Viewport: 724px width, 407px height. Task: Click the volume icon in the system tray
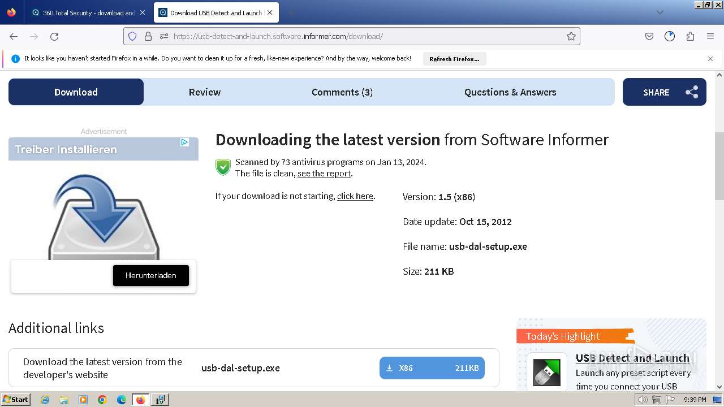643,400
